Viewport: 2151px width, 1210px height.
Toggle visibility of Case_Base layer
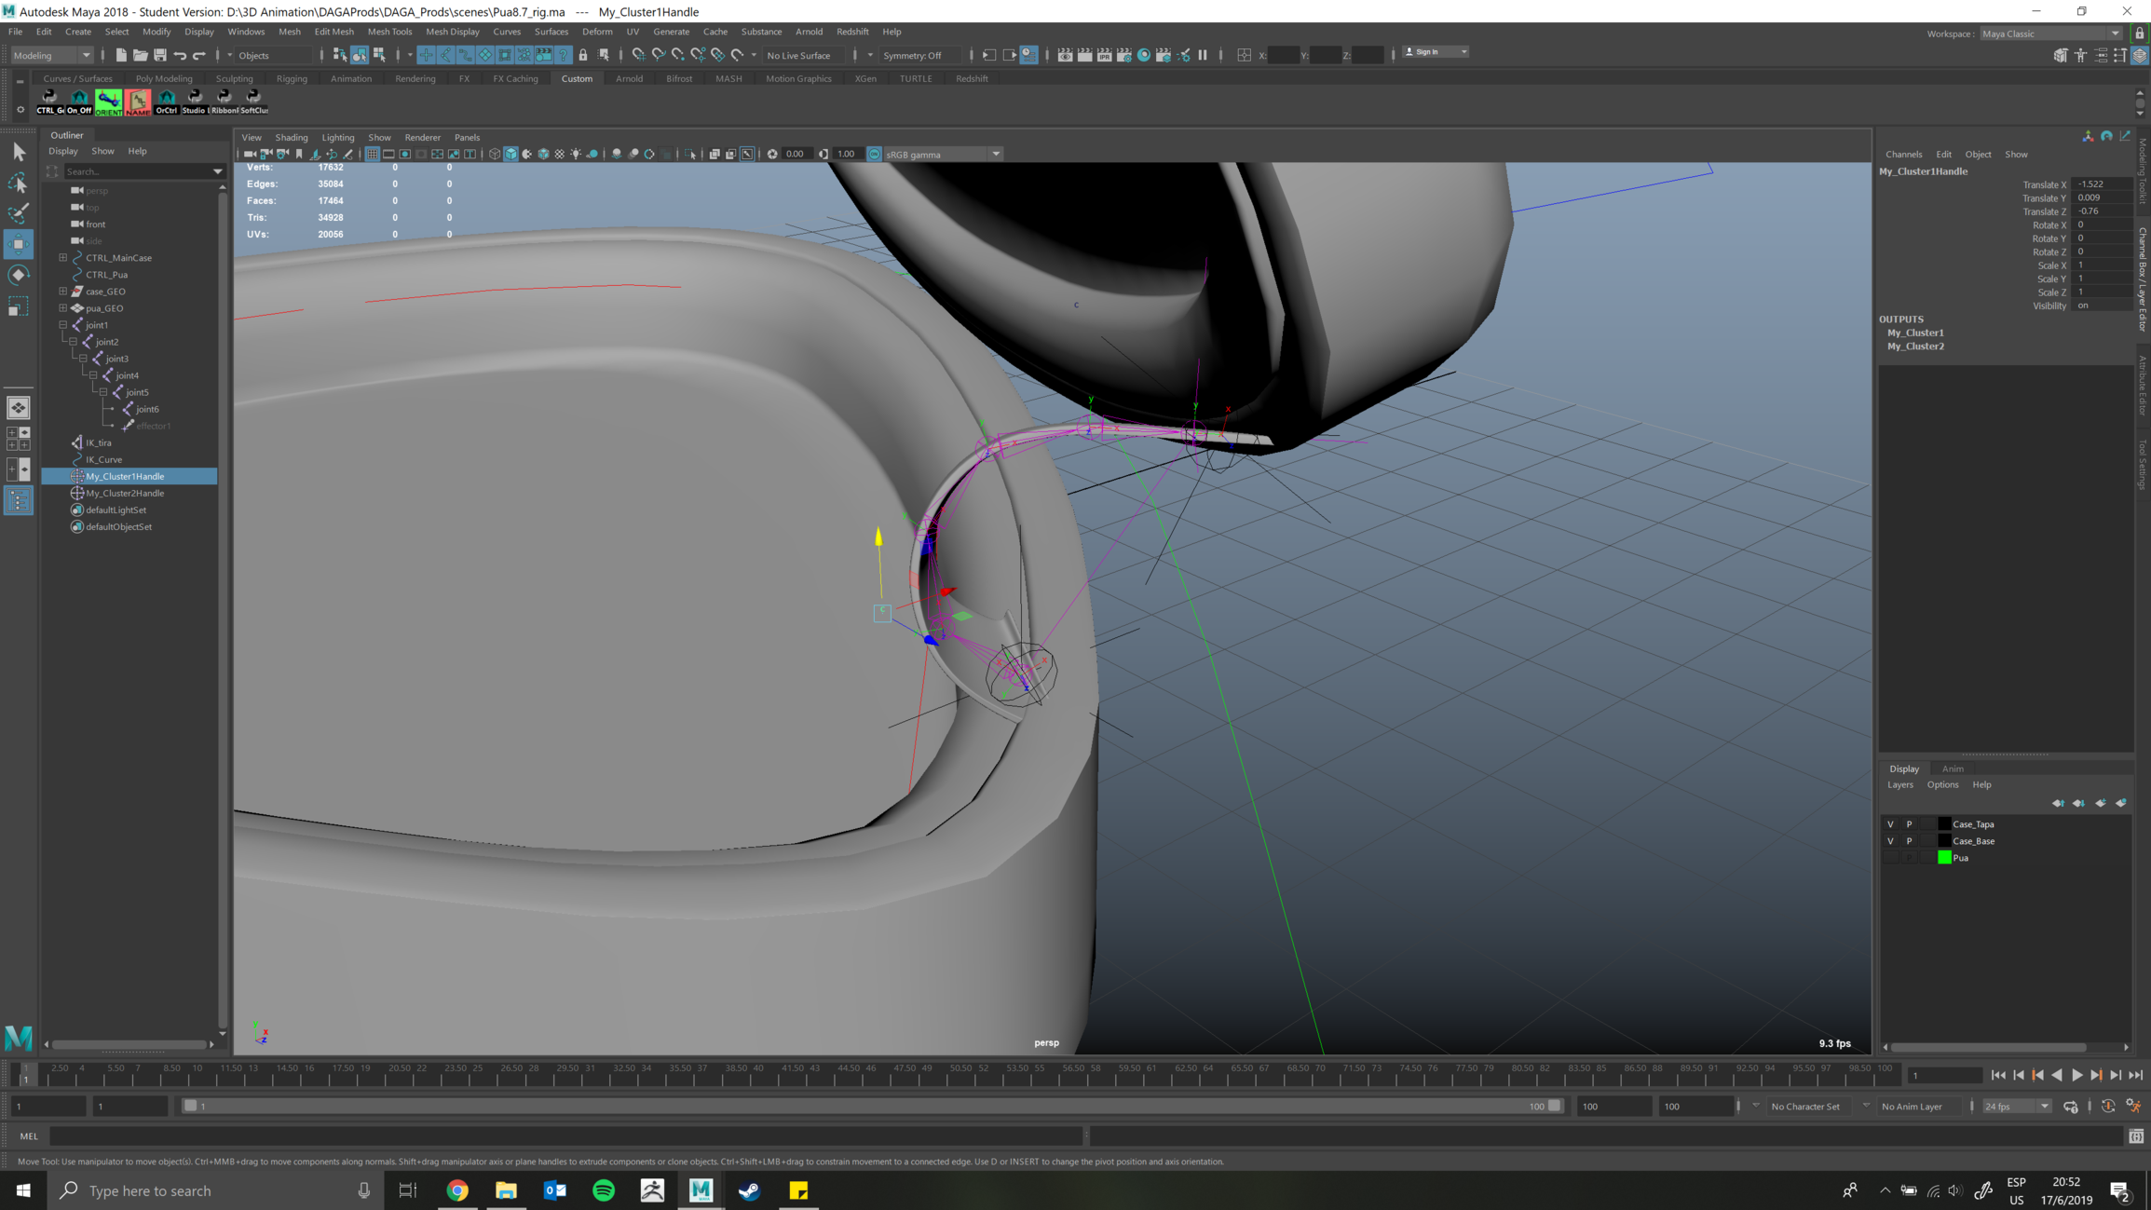(x=1890, y=841)
